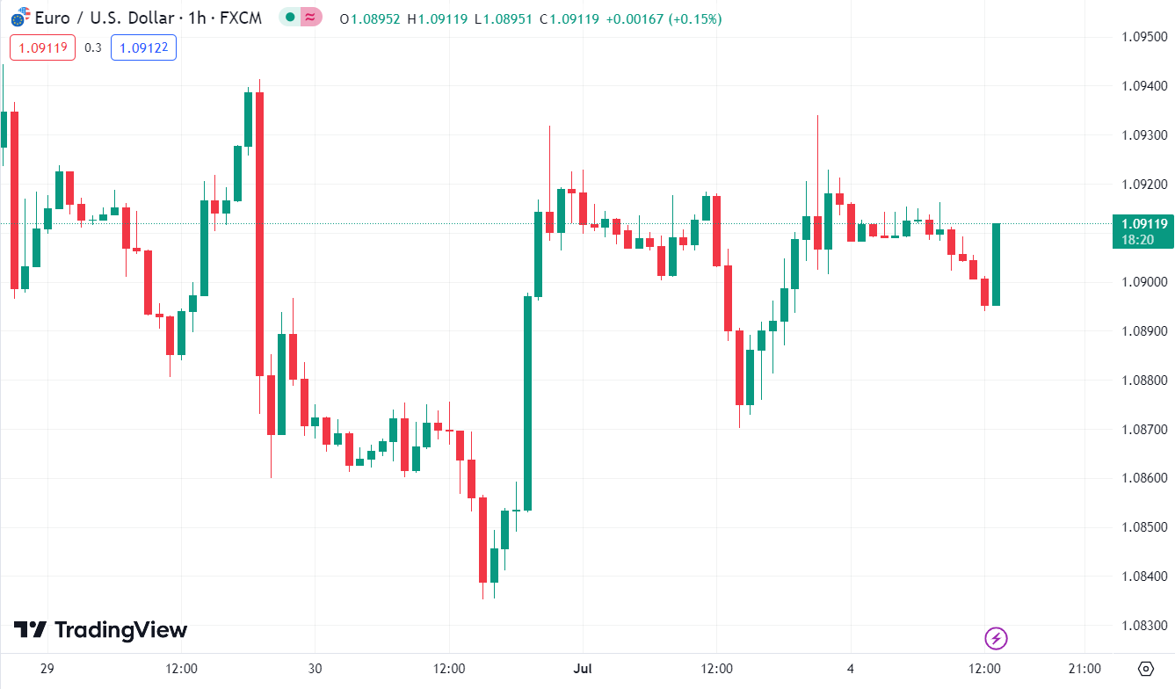Click the blue buy price 1.09122 button

pos(143,47)
